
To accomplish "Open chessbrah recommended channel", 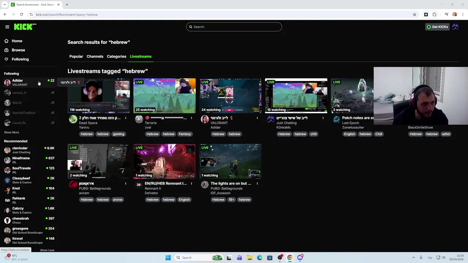I will pos(29,220).
